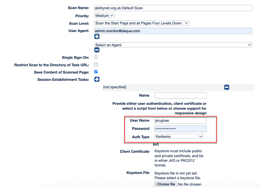Open the Priority dropdown
261x187 pixels.
click(104, 16)
